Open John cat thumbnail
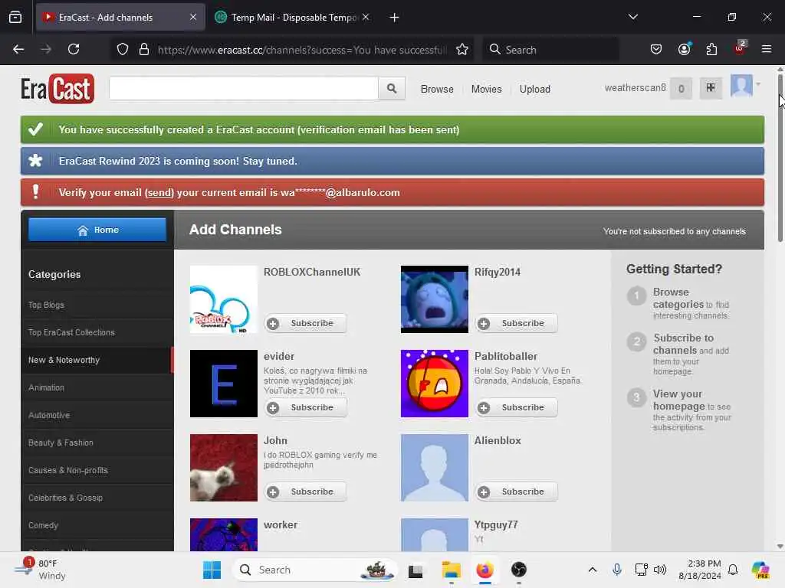This screenshot has height=588, width=785. (224, 468)
